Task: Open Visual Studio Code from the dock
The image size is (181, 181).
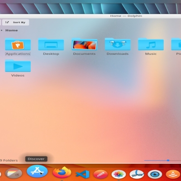Action: (x=83, y=174)
